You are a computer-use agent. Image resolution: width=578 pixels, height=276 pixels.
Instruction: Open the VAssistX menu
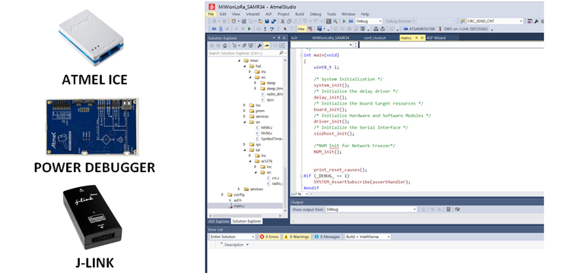point(252,14)
